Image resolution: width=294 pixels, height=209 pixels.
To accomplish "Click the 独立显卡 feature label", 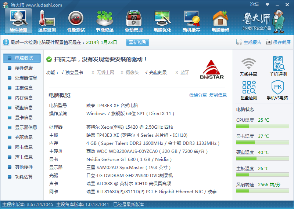I will (x=74, y=72).
